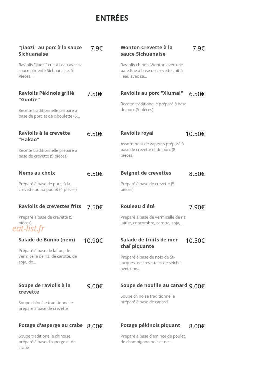Choose Potage pékinois piquant
Viewport: 264px width, 365px height.
click(x=150, y=325)
